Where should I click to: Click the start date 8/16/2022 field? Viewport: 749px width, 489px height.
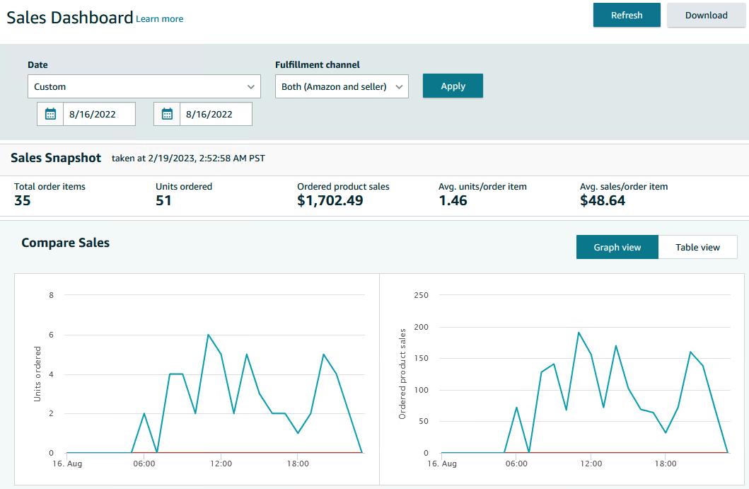click(x=99, y=114)
